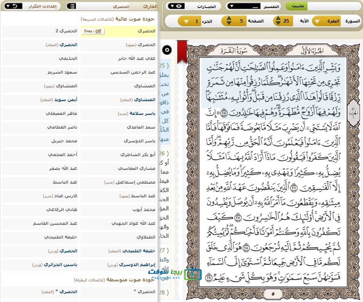The width and height of the screenshot is (363, 302).
Task: Click ayah 27 marker on Quran page
Action: [238, 218]
